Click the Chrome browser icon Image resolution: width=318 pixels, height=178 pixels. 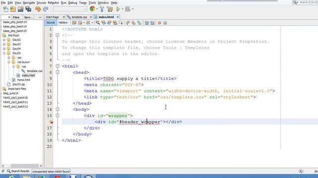tap(92, 9)
